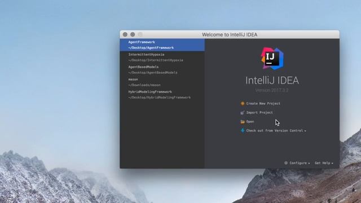Click the Check out from Version Control arrow icon
This screenshot has width=361, height=203.
pyautogui.click(x=242, y=130)
